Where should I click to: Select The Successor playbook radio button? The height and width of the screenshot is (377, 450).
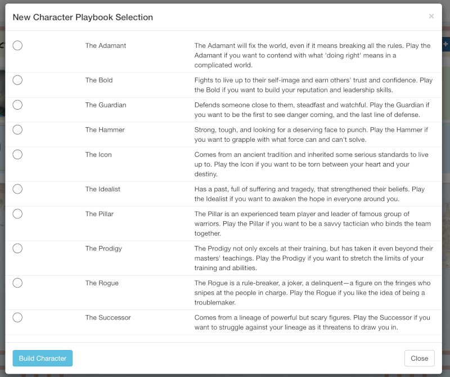point(17,317)
